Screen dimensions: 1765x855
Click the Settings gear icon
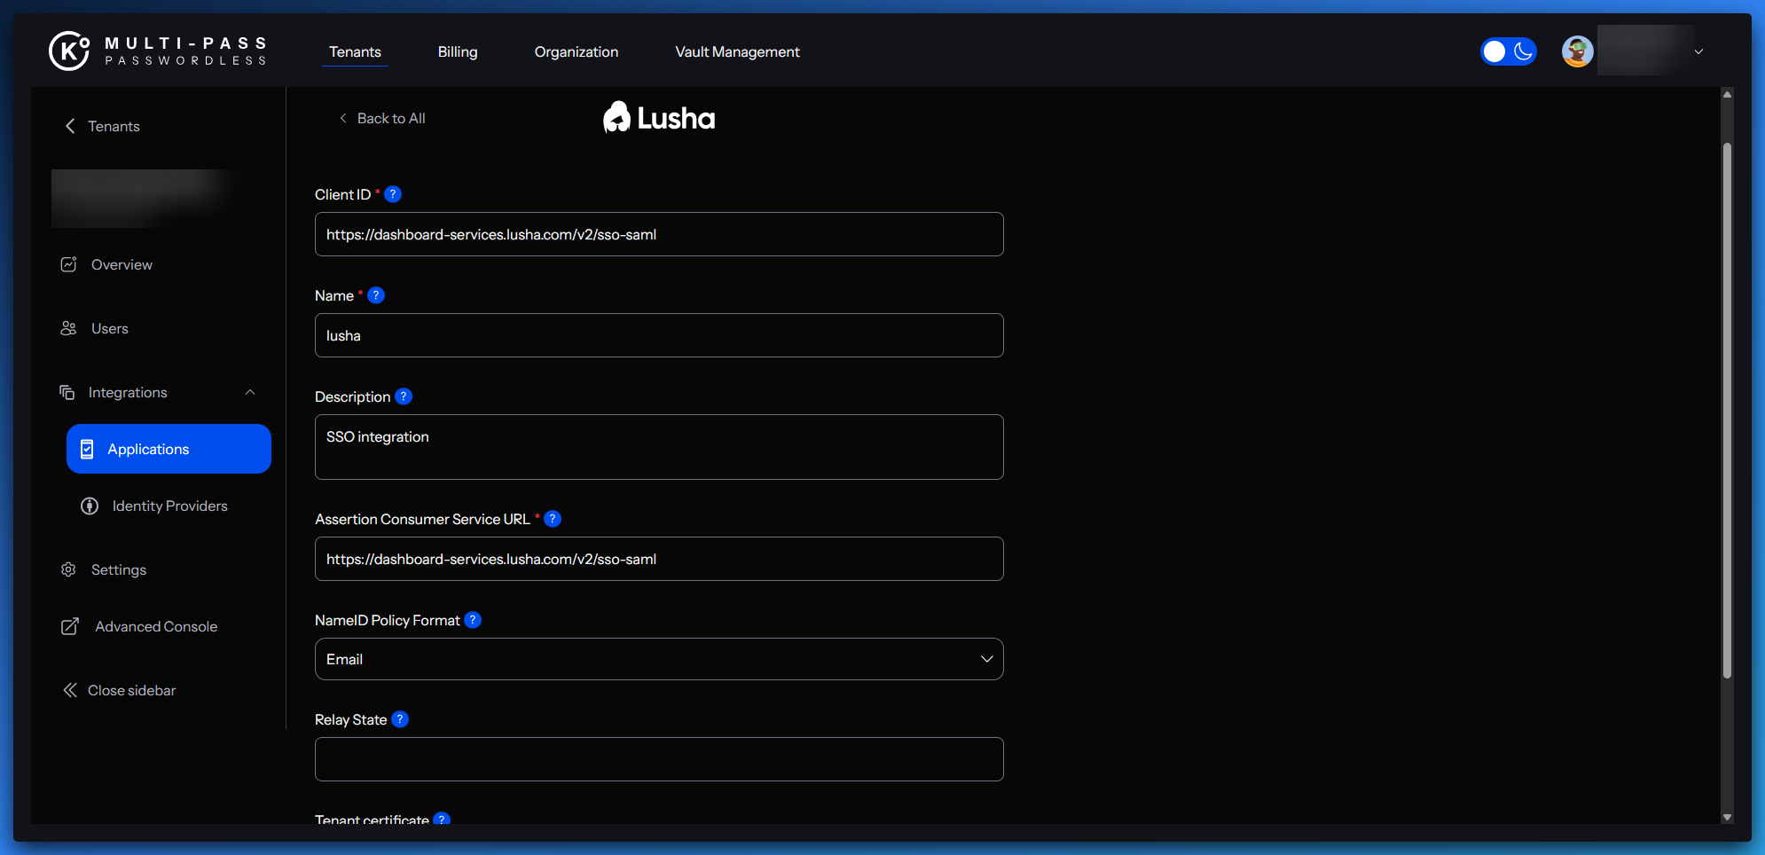(68, 569)
